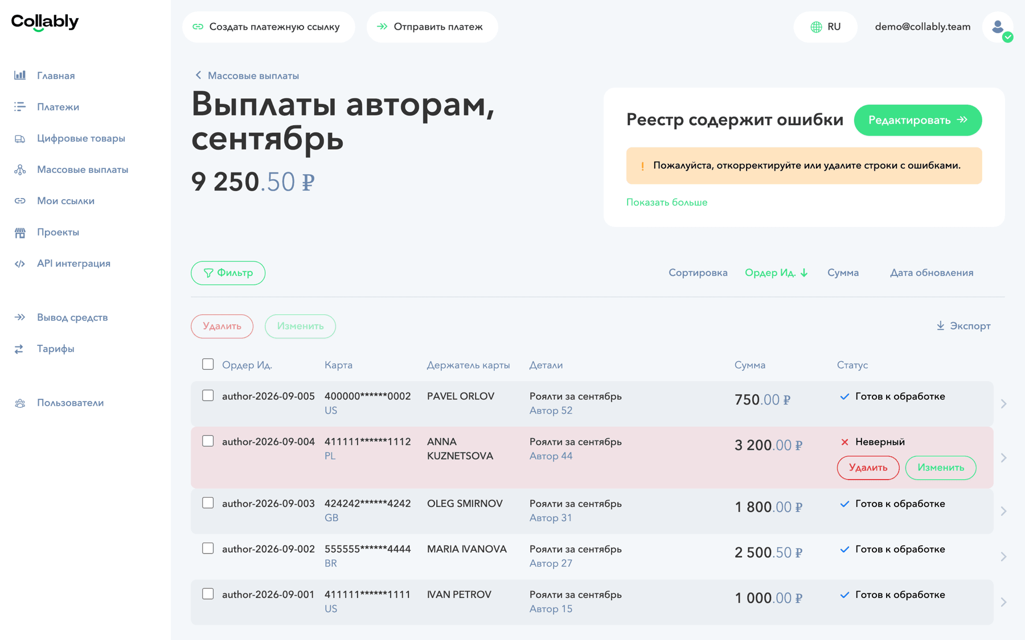
Task: Expand the OLEG SMIRNOV row chevron
Action: pos(1003,511)
